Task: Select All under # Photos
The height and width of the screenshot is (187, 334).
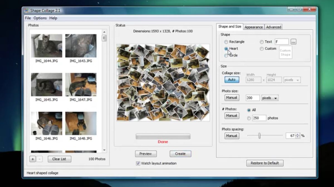Action: (x=249, y=110)
